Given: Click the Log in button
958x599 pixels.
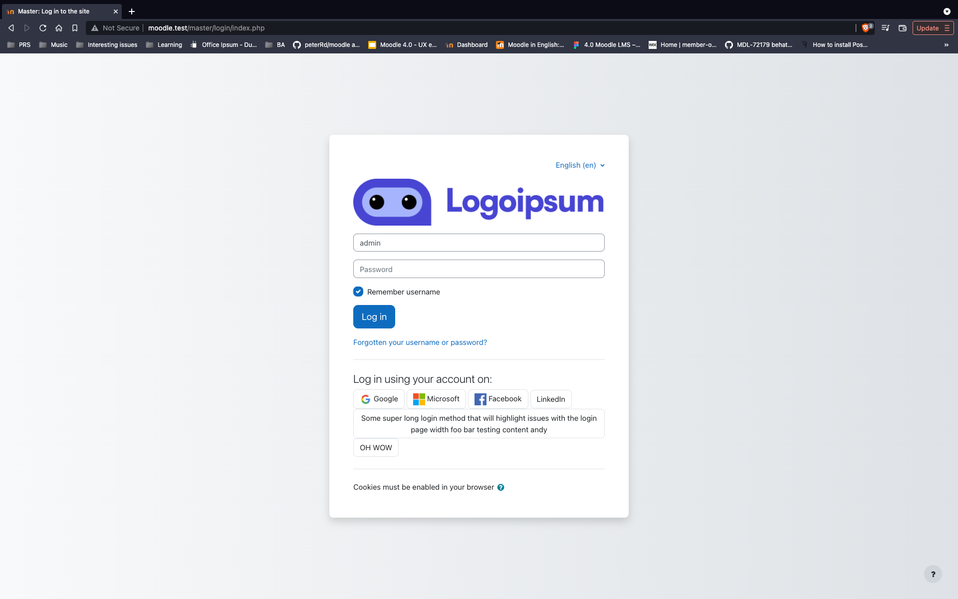Looking at the screenshot, I should click(374, 316).
